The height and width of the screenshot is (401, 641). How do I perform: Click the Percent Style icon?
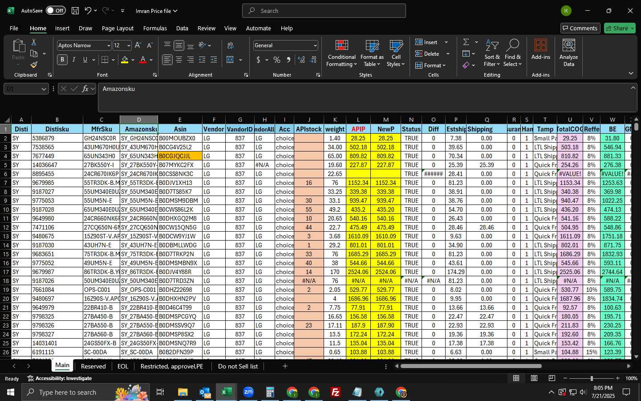click(x=277, y=60)
